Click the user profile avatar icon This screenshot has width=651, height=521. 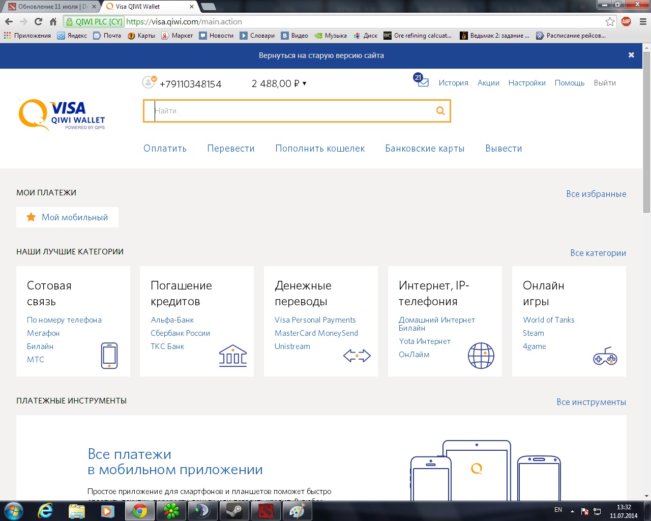tap(149, 82)
